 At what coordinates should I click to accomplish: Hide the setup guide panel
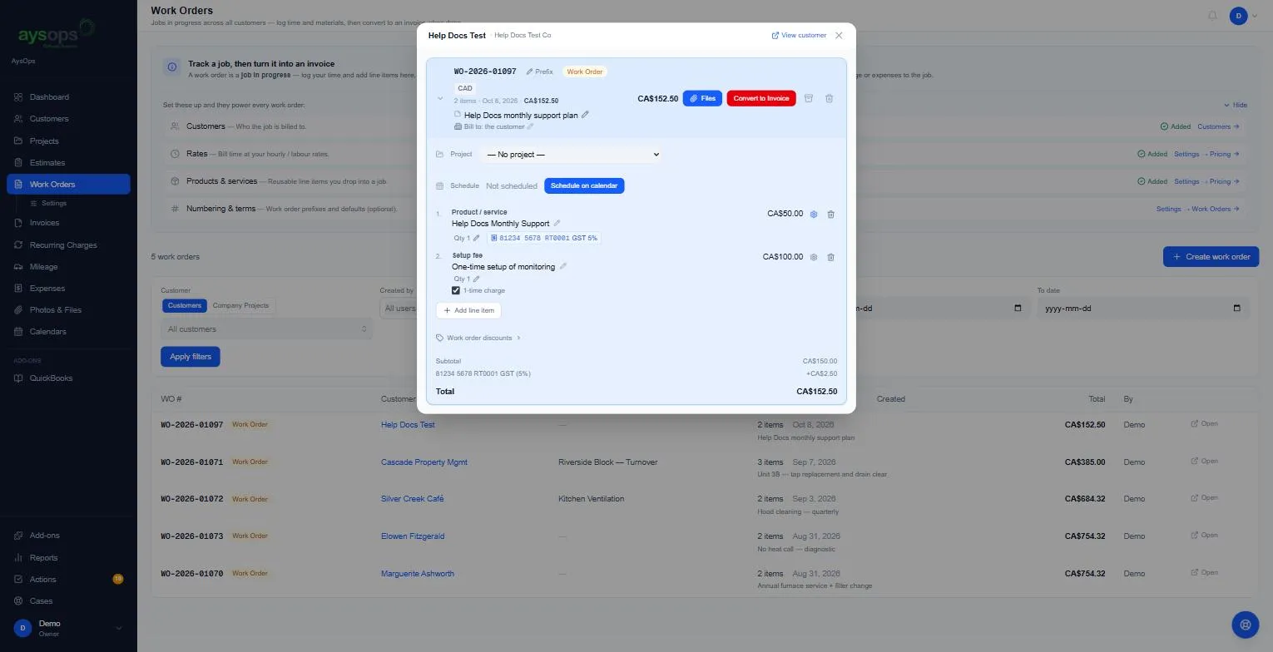(1236, 105)
